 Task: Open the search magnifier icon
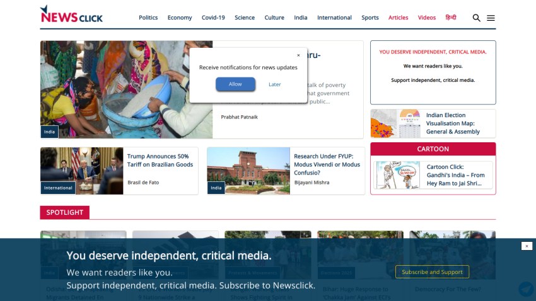click(x=476, y=18)
